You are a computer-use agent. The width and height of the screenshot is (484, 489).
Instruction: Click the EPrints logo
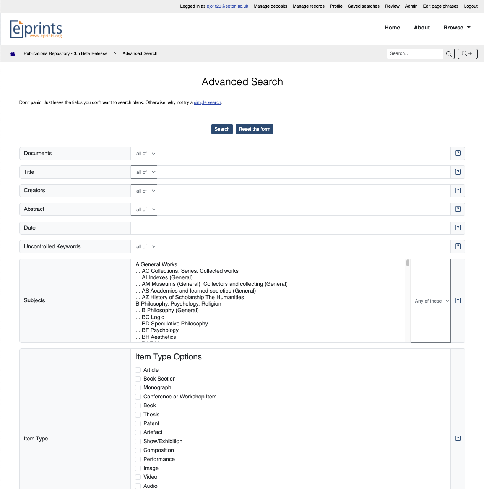tap(36, 29)
